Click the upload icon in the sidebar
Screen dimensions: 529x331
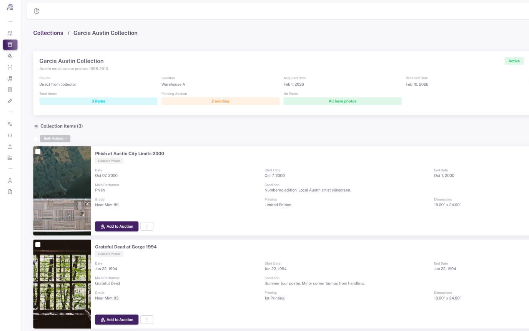tap(10, 146)
